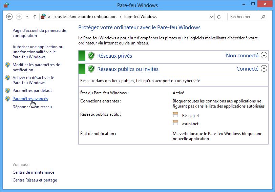Click green shield icon for Réseaux publics ou invités

tap(91, 69)
